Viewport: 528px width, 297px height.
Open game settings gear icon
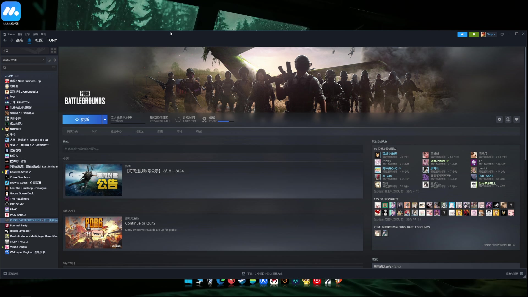click(499, 119)
